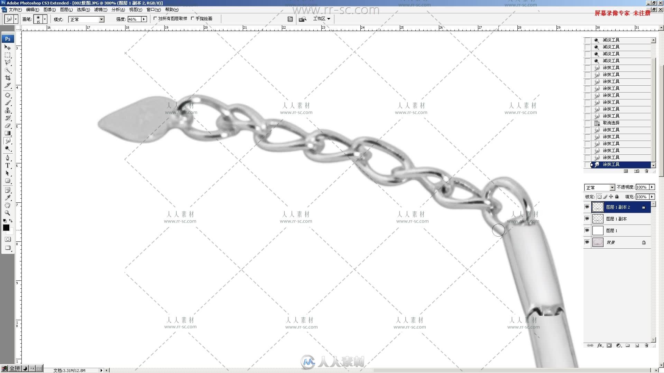
Task: Swap foreground and background colors
Action: [x=11, y=221]
